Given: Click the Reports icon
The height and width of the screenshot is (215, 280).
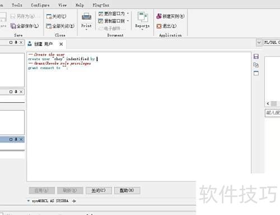Looking at the screenshot, I should pos(142,17).
